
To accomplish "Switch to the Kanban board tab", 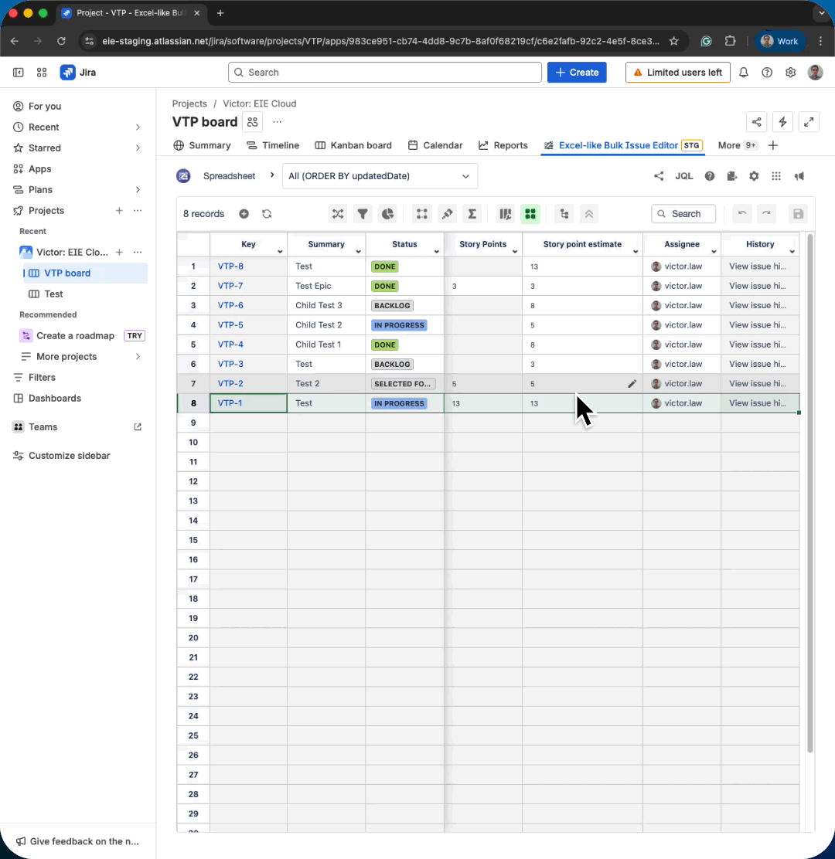I will tap(353, 145).
